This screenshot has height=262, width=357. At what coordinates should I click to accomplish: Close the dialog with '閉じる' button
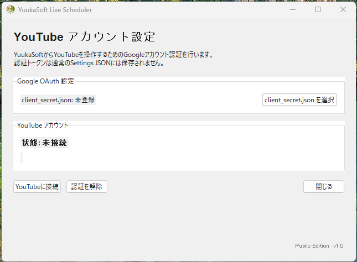(324, 186)
